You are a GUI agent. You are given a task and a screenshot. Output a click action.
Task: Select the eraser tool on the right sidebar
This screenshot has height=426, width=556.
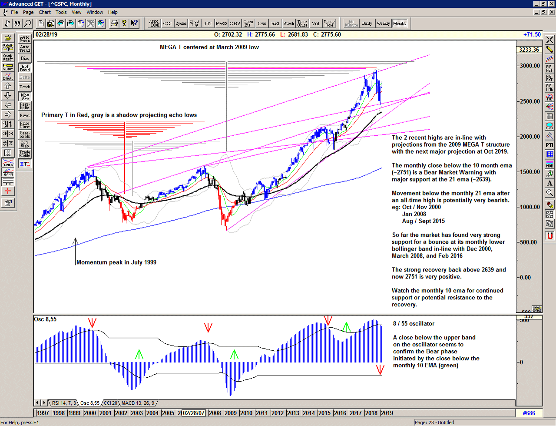(x=549, y=203)
